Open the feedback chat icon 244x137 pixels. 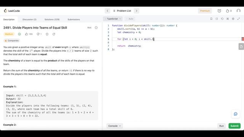236,114
